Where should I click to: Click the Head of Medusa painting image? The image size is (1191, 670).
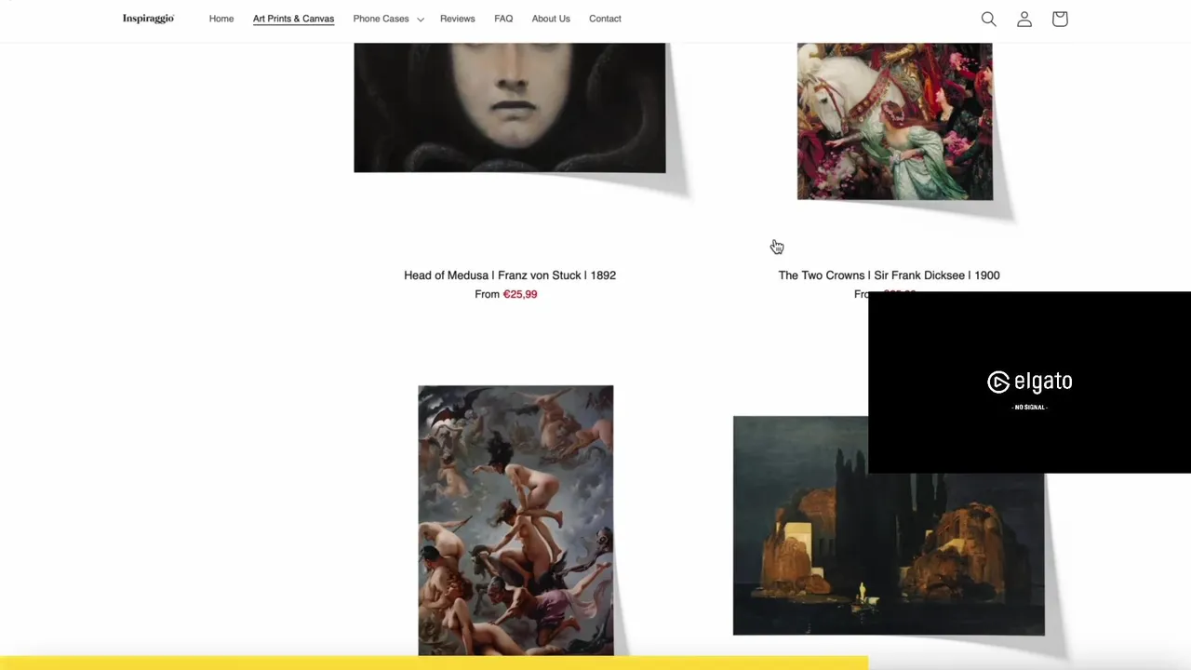(x=510, y=107)
